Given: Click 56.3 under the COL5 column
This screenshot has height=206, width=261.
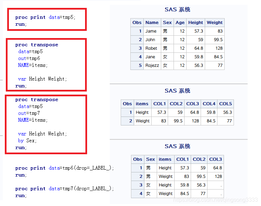Looking at the screenshot, I should click(x=225, y=112).
